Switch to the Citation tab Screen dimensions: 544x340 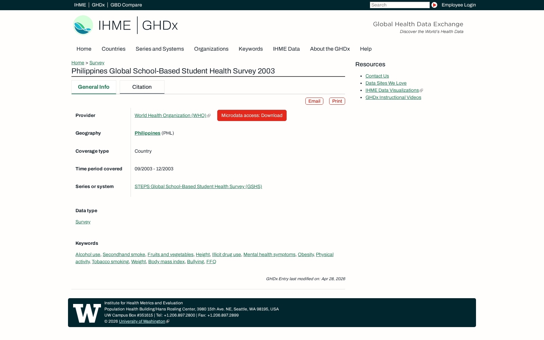tap(142, 87)
